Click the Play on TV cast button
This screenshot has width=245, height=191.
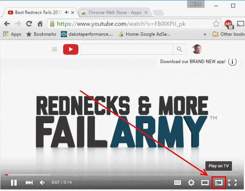tap(218, 182)
